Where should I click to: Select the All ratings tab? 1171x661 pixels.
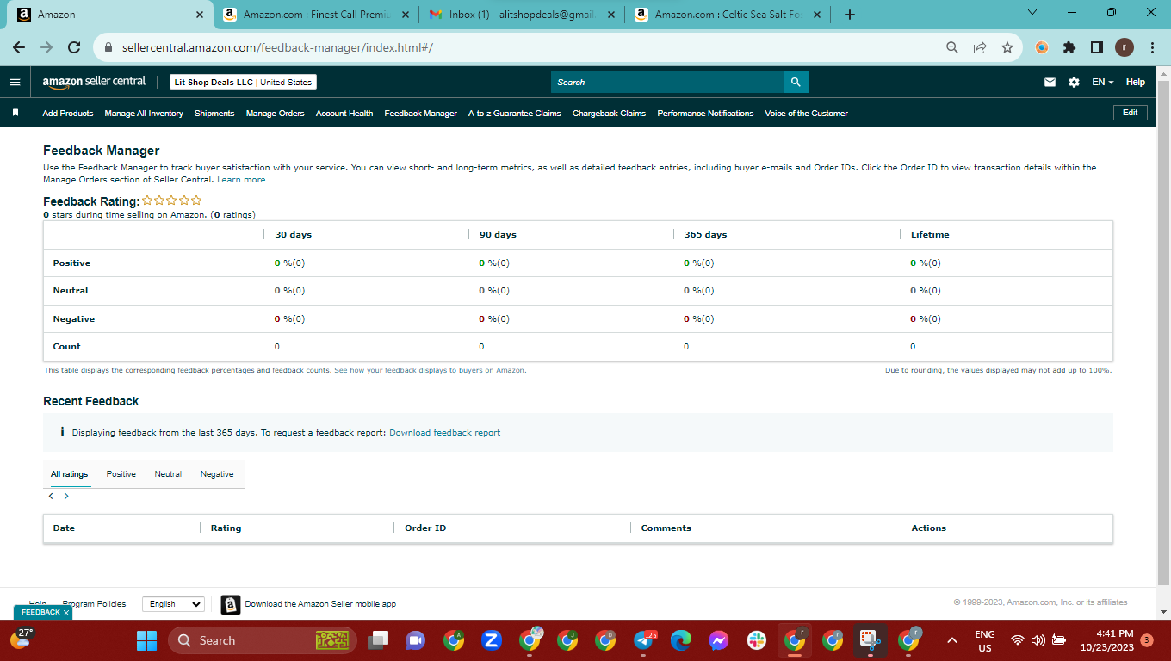pyautogui.click(x=70, y=474)
